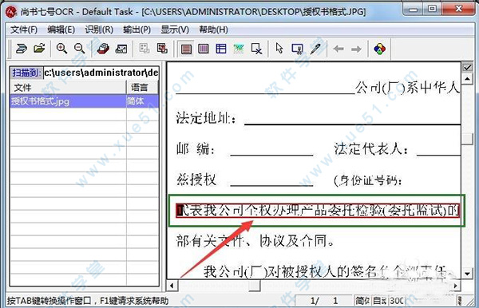
Task: Open the 文件(F) menu
Action: [24, 30]
